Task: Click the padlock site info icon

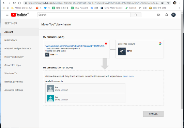Action: pos(26,3)
